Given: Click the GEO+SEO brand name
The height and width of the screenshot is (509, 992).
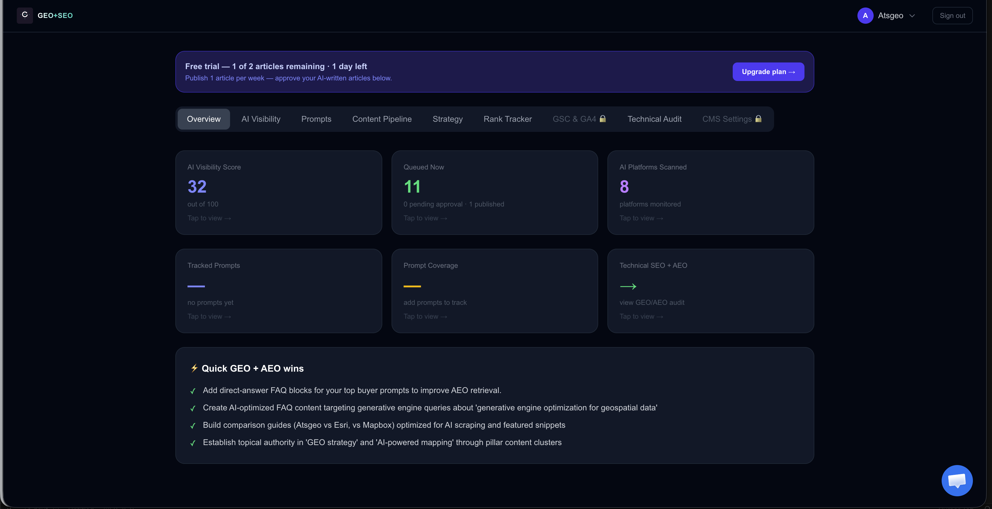Looking at the screenshot, I should pos(55,16).
